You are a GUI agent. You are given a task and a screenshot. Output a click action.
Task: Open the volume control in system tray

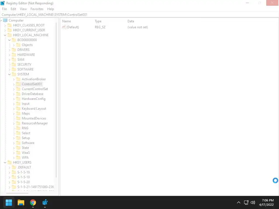(x=253, y=202)
